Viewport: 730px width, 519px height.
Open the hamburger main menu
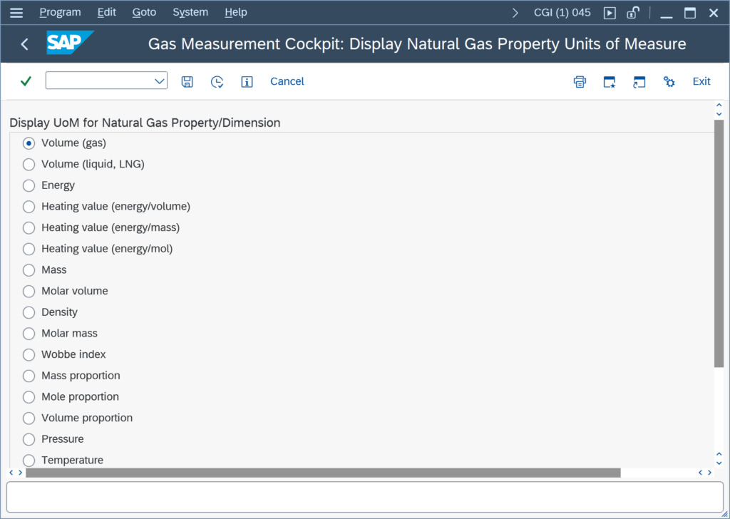click(16, 13)
